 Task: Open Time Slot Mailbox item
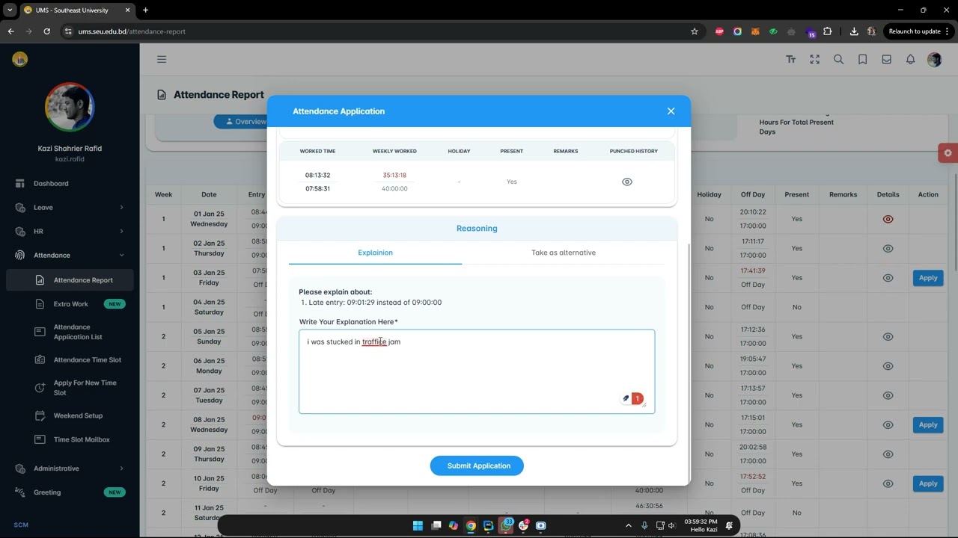tap(70, 439)
